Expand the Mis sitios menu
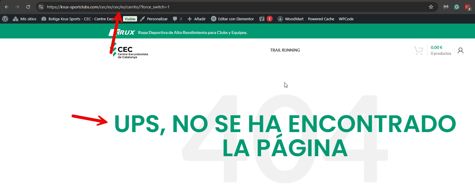Image resolution: width=475 pixels, height=189 pixels. (25, 19)
